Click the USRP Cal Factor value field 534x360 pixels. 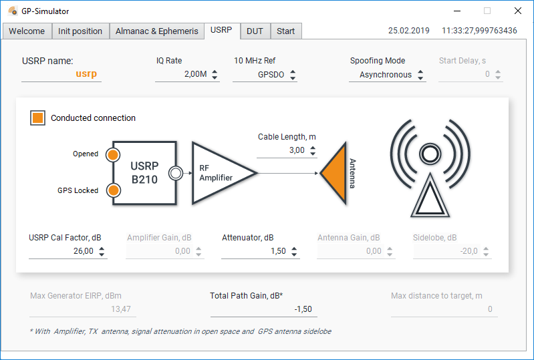click(x=61, y=251)
